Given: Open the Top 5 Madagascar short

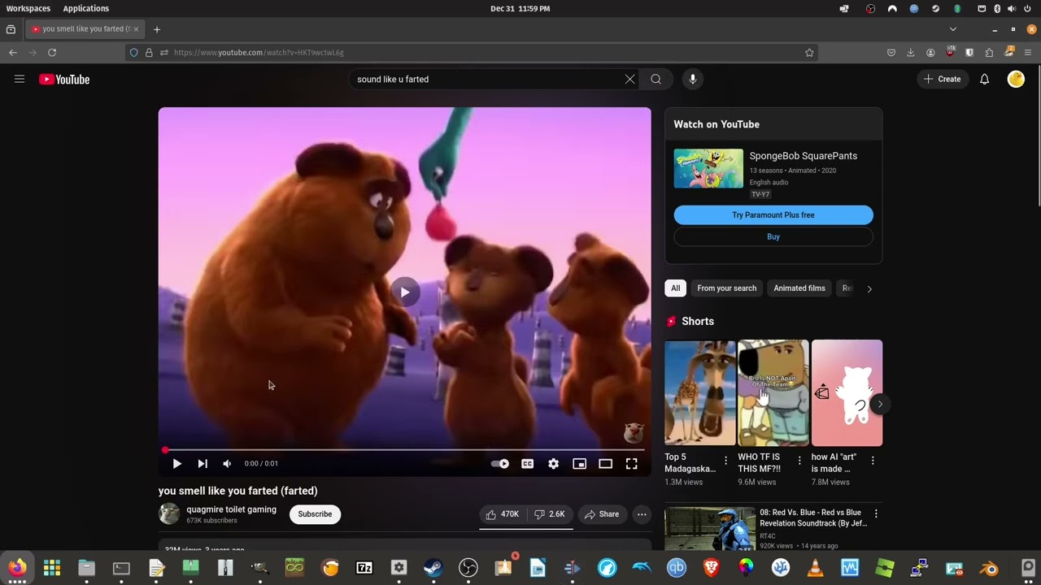Looking at the screenshot, I should click(700, 392).
